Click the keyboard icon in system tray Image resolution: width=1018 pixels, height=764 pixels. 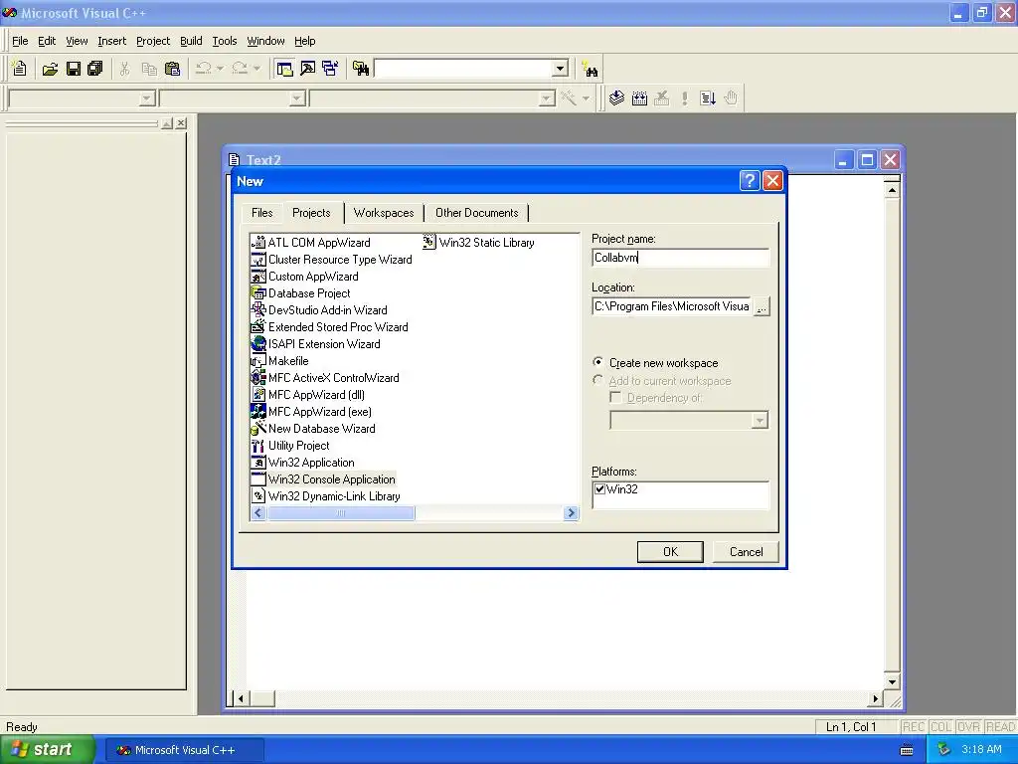click(907, 750)
